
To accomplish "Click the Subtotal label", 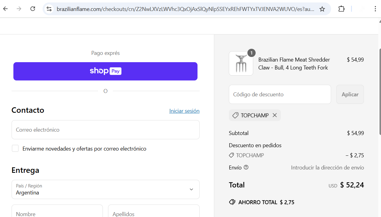I will (x=239, y=133).
